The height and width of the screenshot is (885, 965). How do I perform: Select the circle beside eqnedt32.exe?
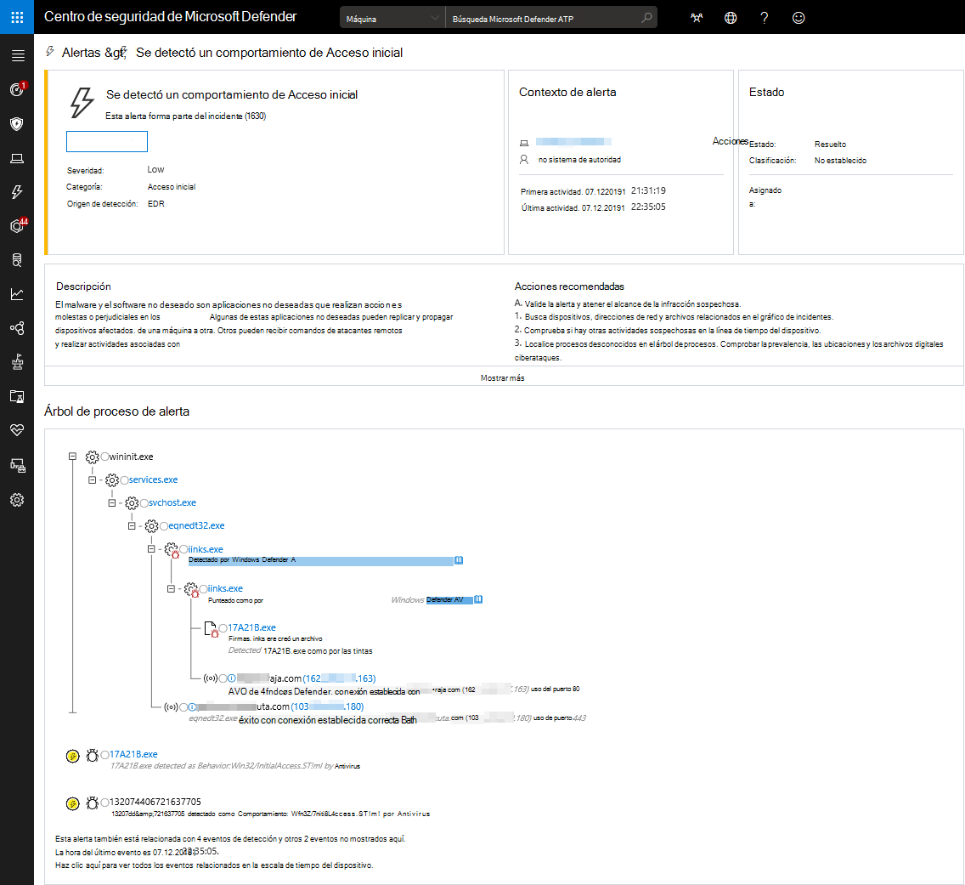pos(164,526)
